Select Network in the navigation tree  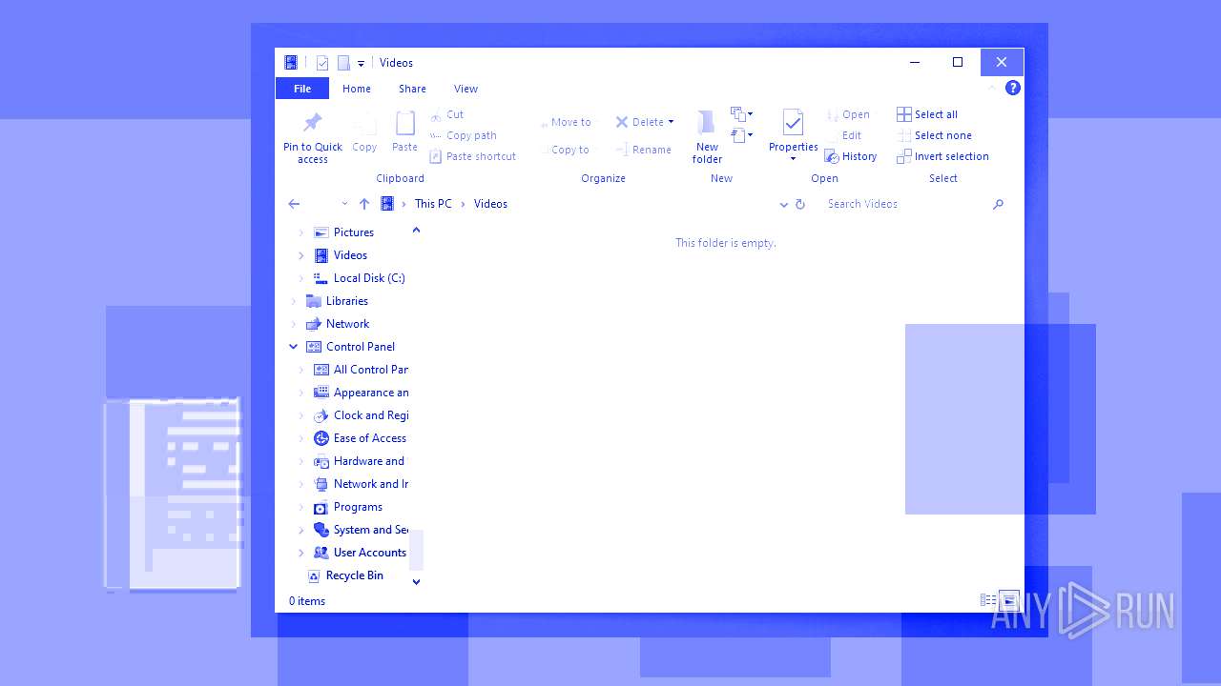tap(347, 324)
